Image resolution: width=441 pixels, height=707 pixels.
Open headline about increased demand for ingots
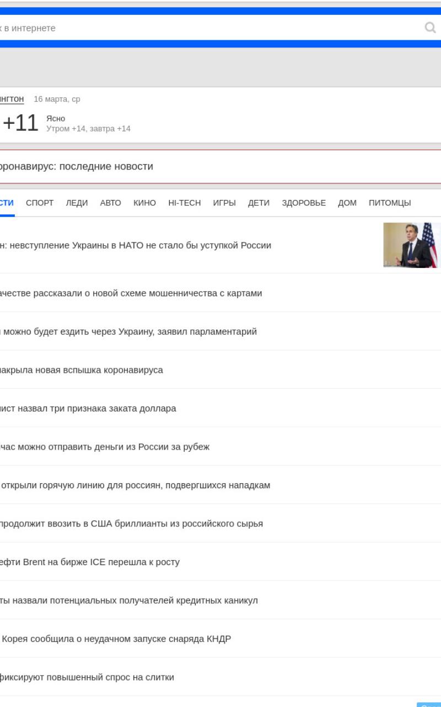coord(87,677)
